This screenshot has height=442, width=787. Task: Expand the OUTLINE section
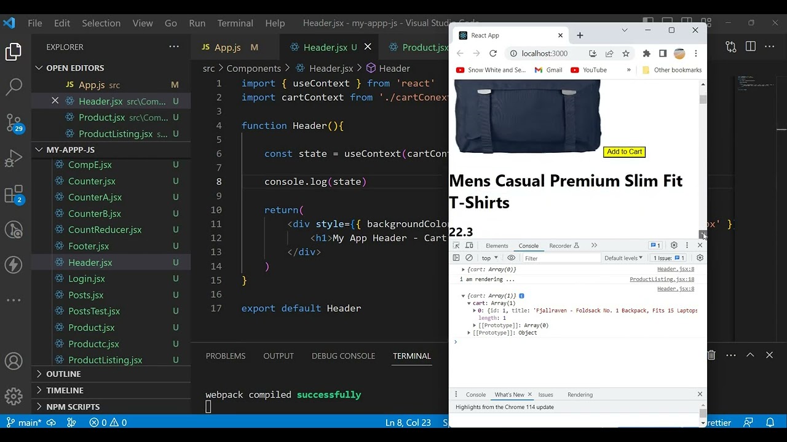click(63, 374)
